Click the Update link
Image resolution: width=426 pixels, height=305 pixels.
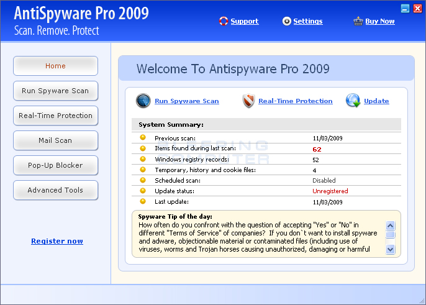376,101
